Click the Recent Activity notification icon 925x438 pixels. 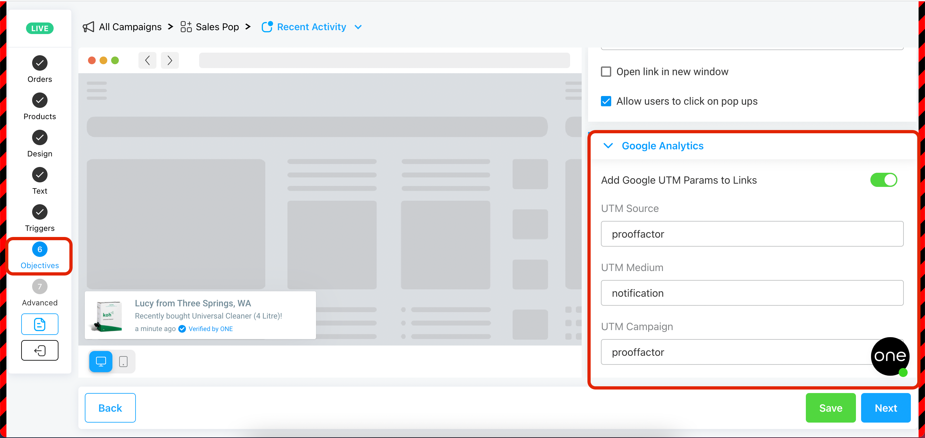(x=267, y=27)
